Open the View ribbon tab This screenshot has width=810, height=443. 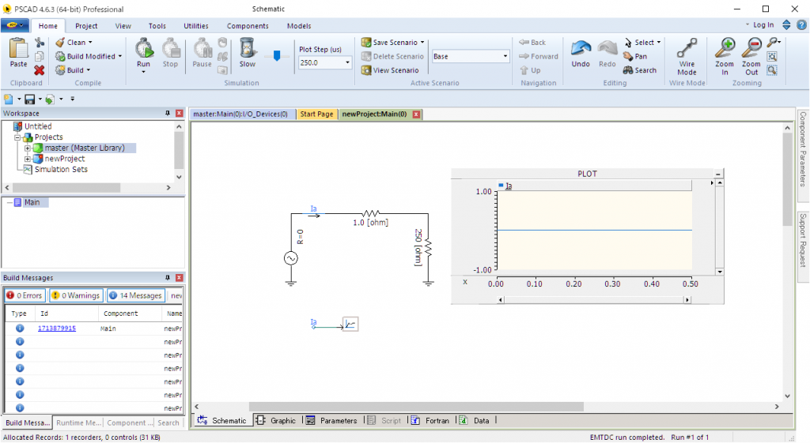tap(123, 26)
